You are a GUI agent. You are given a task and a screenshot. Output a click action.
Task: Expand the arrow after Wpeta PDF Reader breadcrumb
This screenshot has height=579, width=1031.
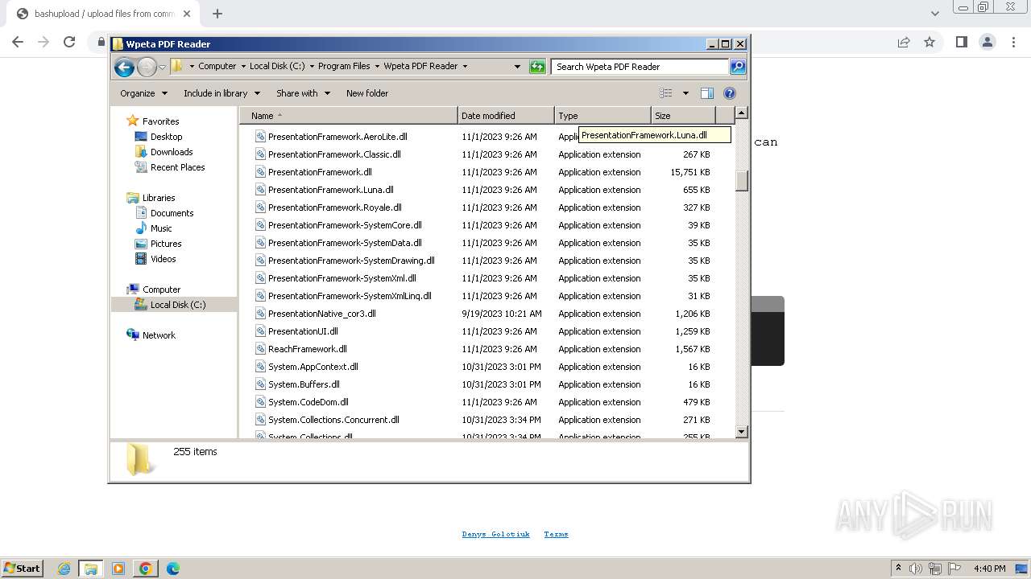465,67
